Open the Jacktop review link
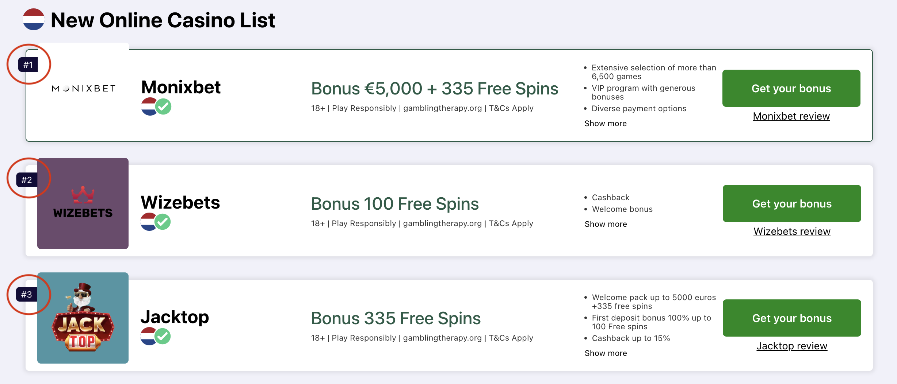This screenshot has height=384, width=897. (792, 346)
